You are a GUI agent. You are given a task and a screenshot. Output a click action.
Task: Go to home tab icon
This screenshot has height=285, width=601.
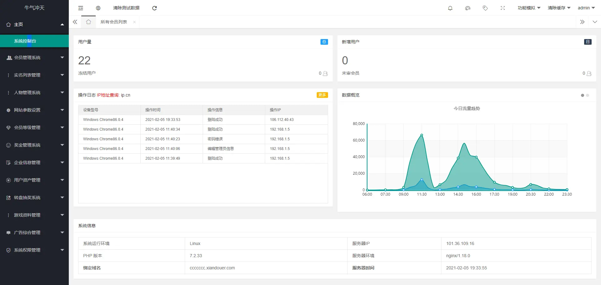88,22
